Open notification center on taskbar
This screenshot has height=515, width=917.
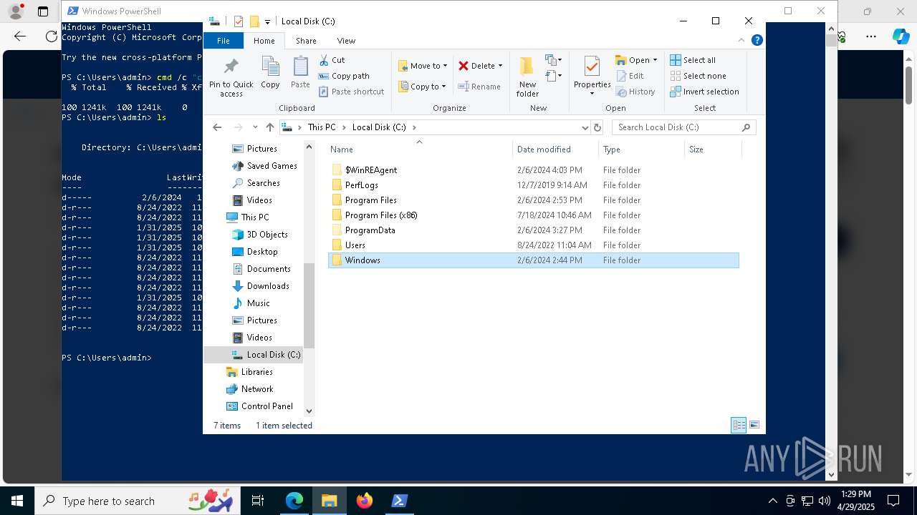click(x=893, y=501)
